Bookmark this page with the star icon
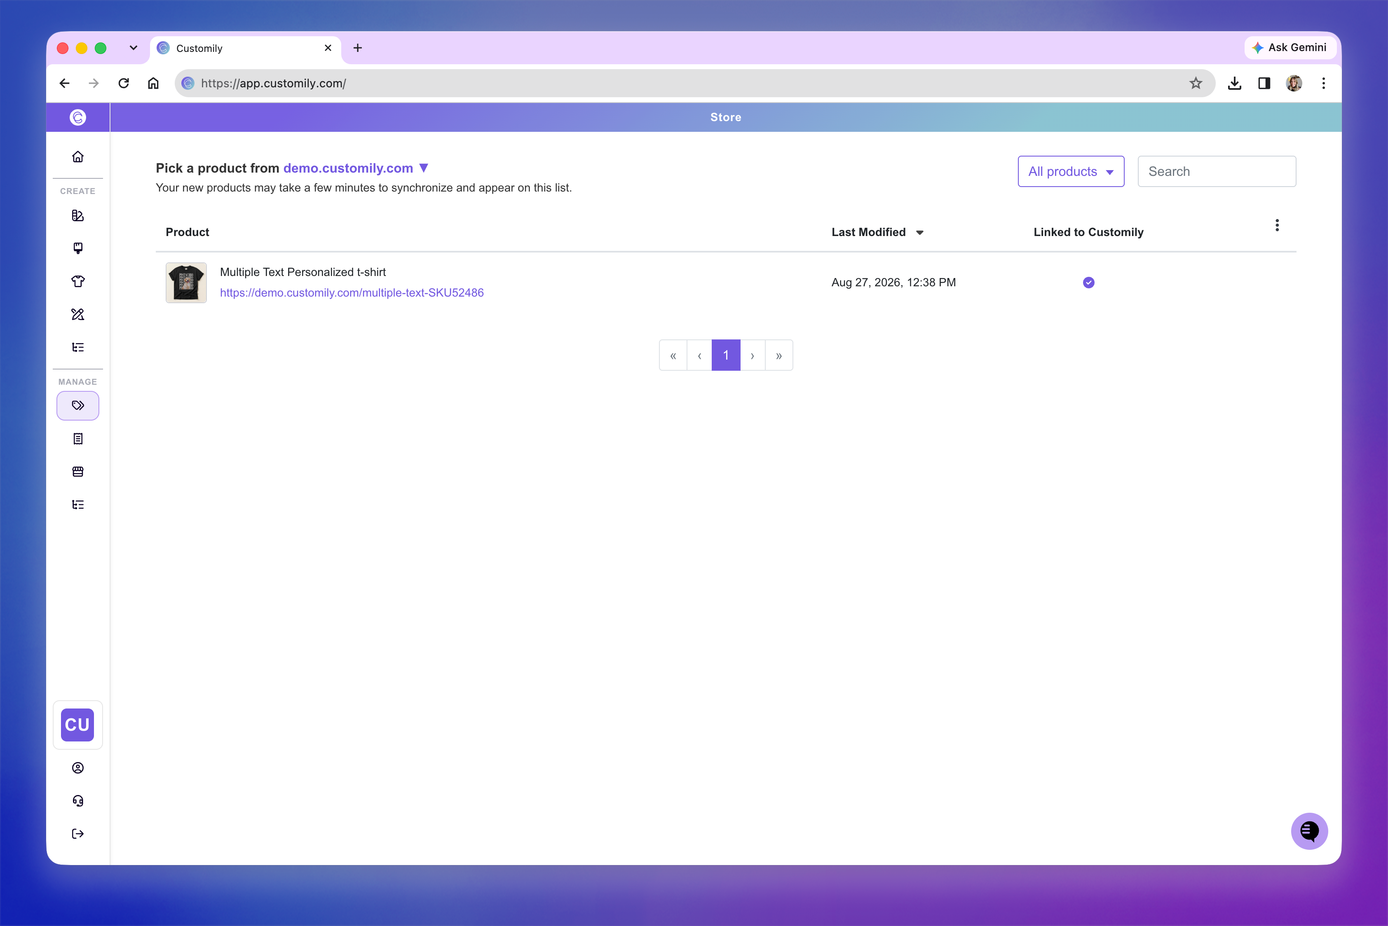 (1196, 83)
